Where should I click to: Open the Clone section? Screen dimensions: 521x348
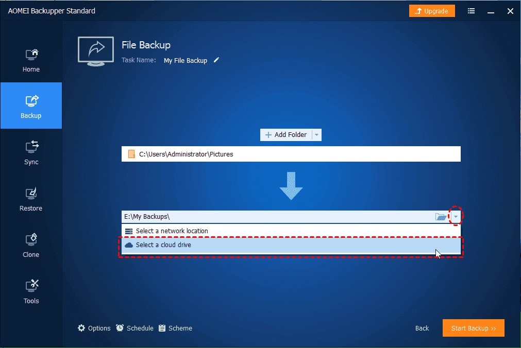pos(31,246)
